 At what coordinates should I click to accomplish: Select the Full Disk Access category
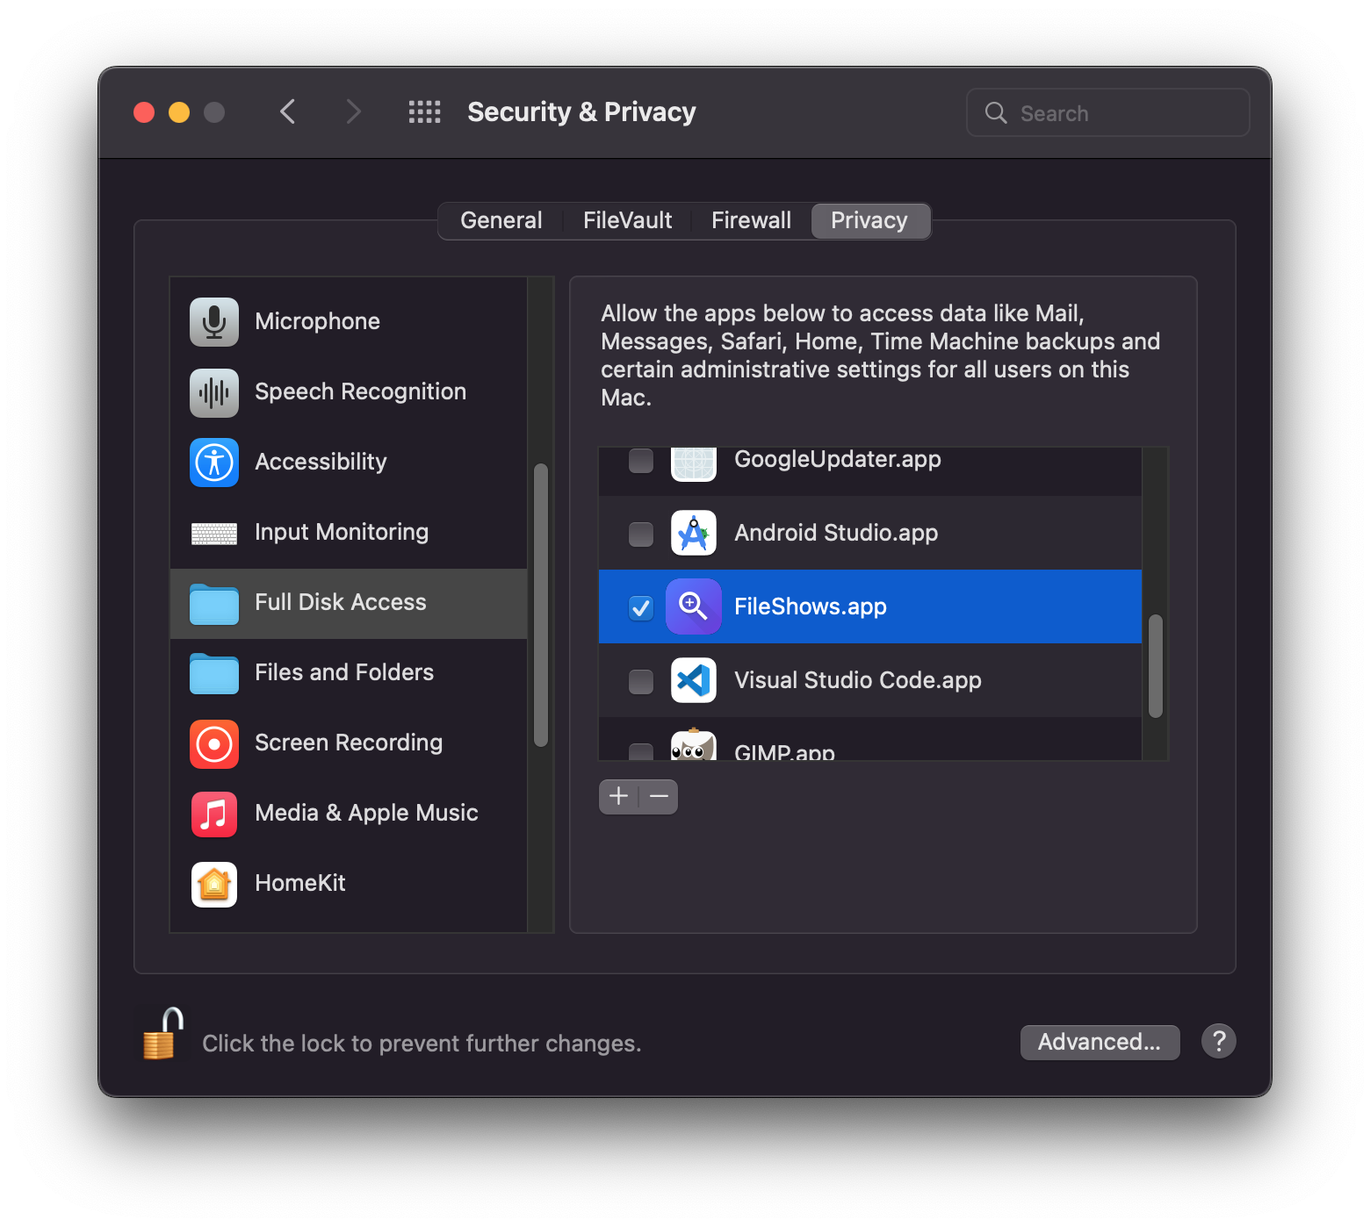coord(340,603)
